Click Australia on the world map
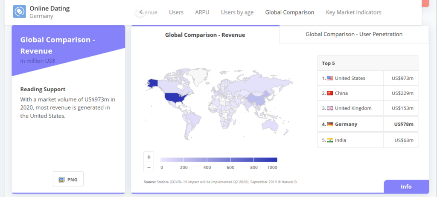This screenshot has height=197, width=437. (270, 126)
